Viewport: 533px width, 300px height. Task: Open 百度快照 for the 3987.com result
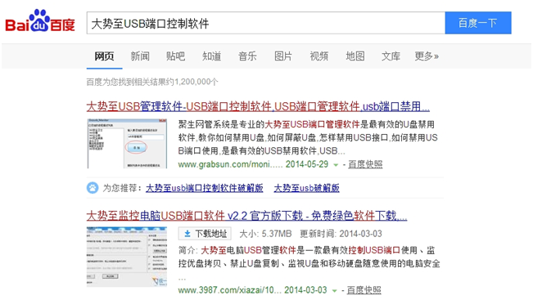click(364, 290)
